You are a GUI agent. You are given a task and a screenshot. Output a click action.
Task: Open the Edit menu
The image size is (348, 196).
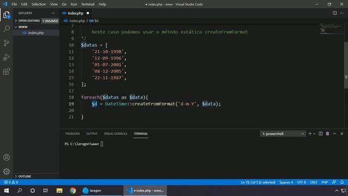click(x=24, y=4)
